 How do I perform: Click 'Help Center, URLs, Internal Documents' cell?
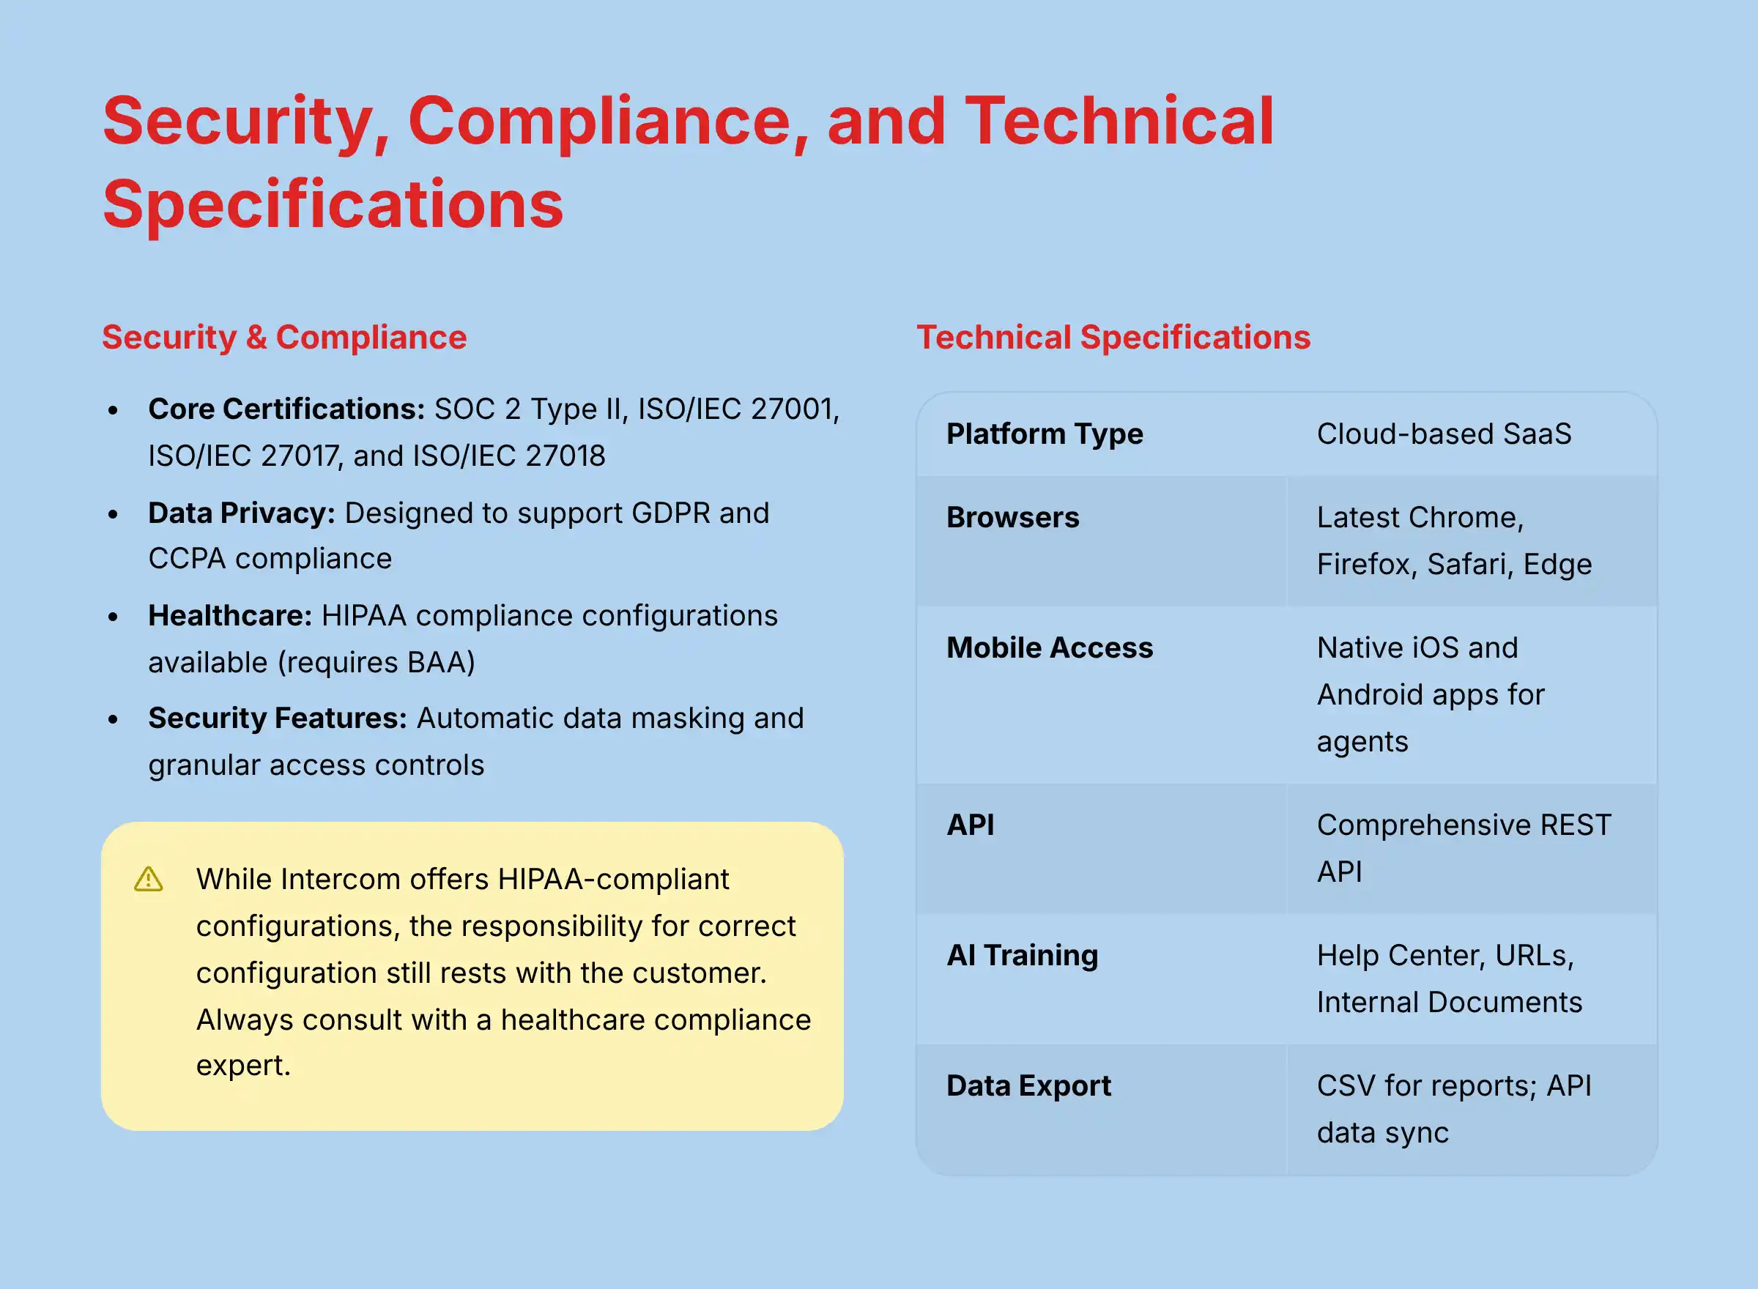(x=1472, y=979)
